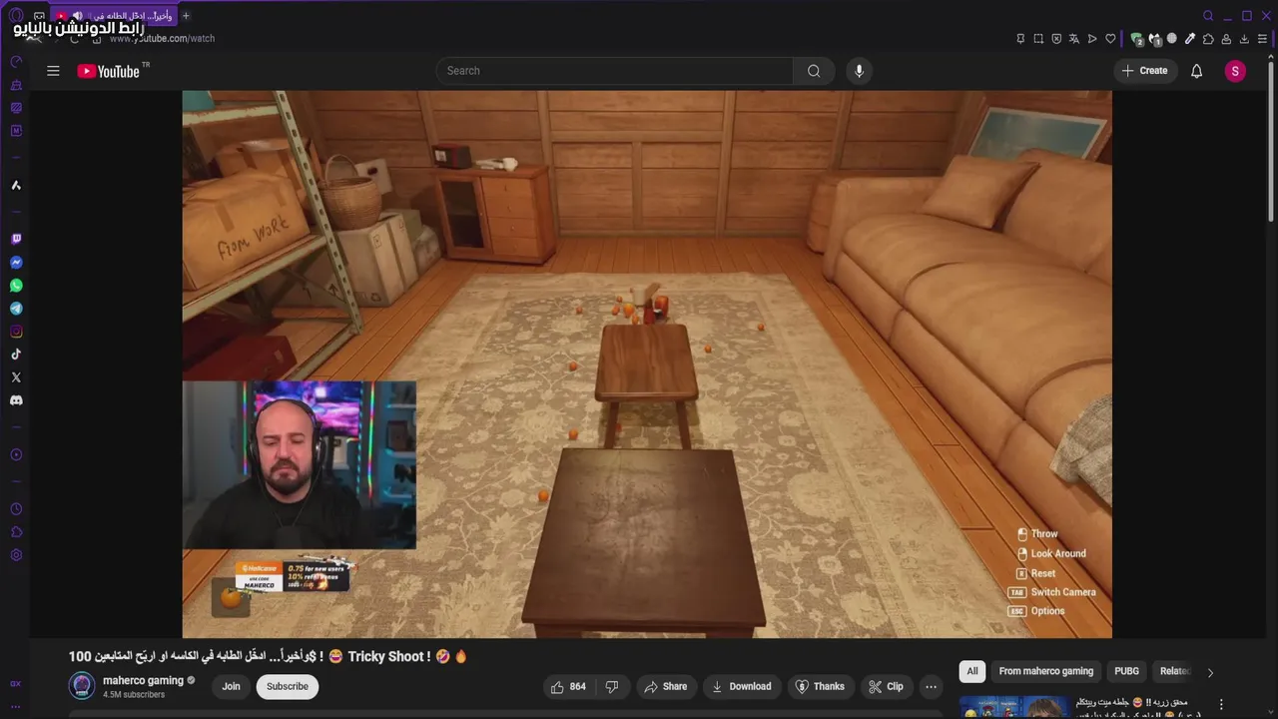Image resolution: width=1278 pixels, height=719 pixels.
Task: Click the browser tab search magnifier
Action: (x=1208, y=16)
